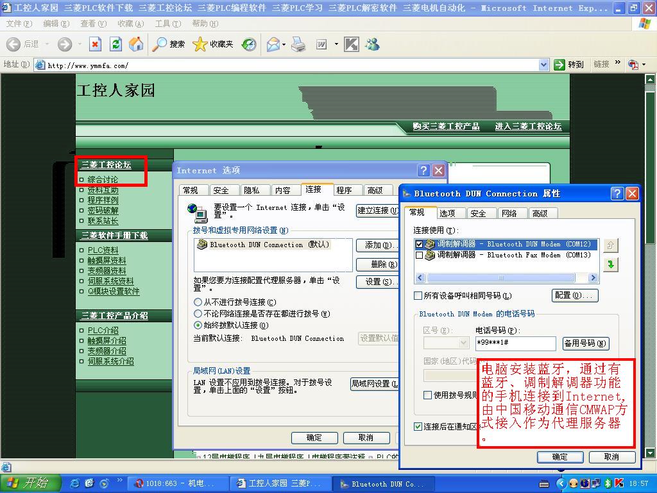The image size is (657, 493).
Task: Enable 所有设备呼叫相同号码 checkbox
Action: tap(418, 296)
